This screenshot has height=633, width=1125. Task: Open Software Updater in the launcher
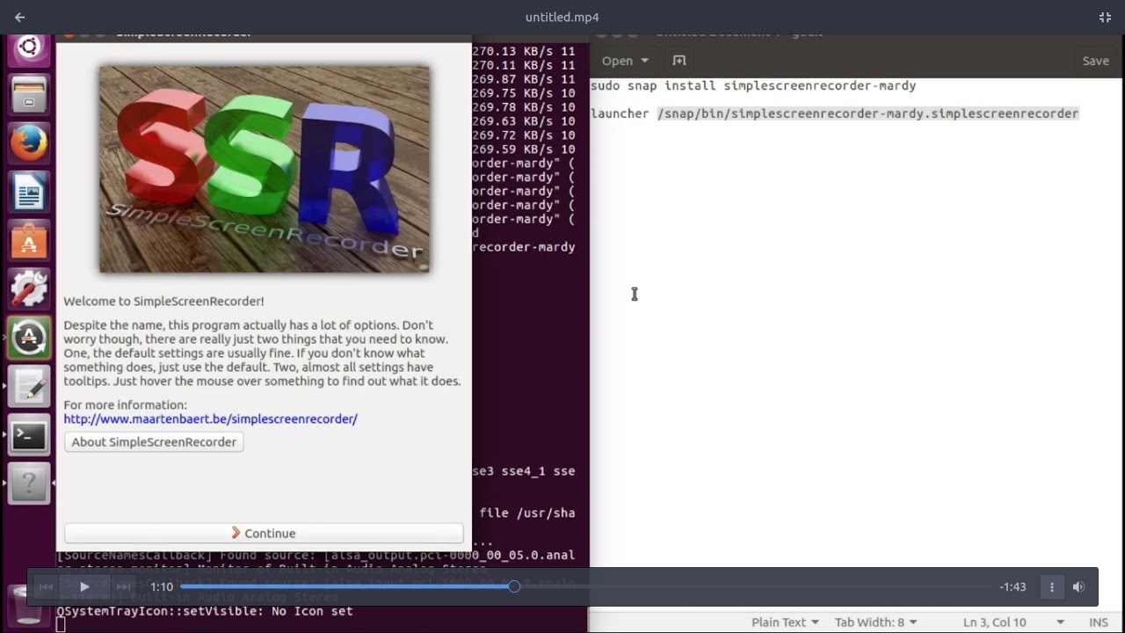(29, 338)
